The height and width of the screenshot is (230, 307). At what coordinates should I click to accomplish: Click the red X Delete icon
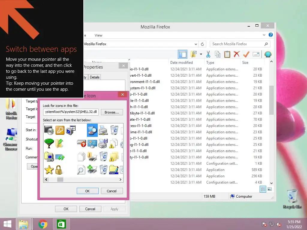237,54
